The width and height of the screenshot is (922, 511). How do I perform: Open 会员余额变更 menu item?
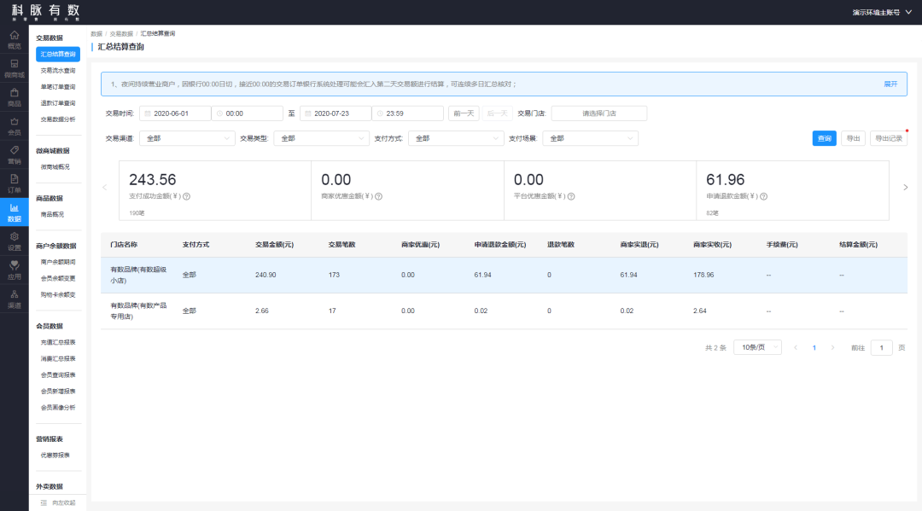(58, 278)
